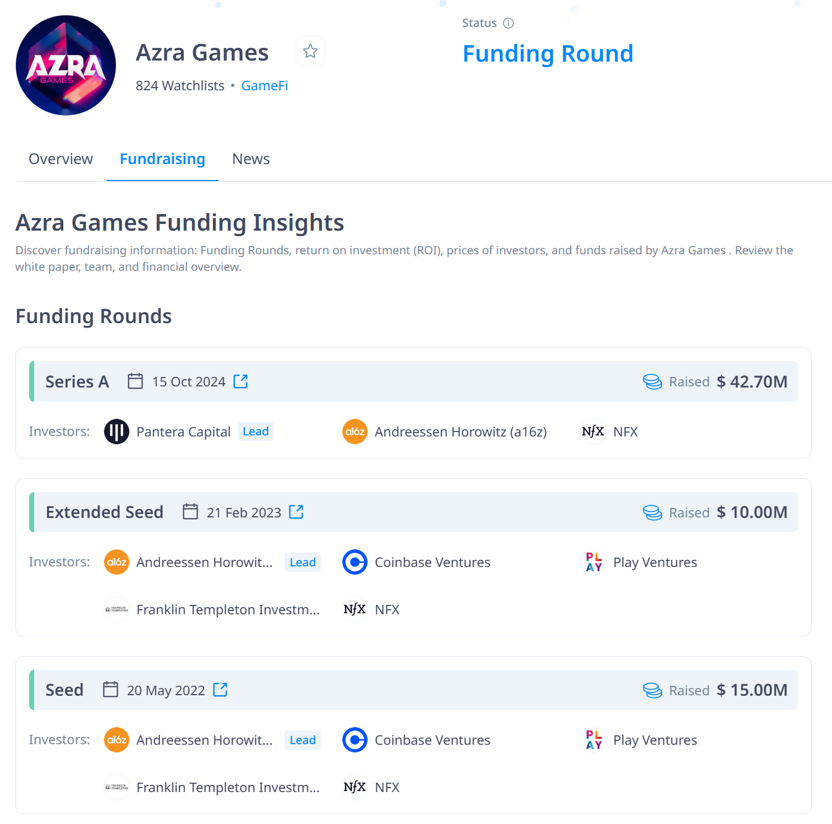Click the a16z logo in Series A
Viewport: 832px width, 824px height.
tap(355, 432)
